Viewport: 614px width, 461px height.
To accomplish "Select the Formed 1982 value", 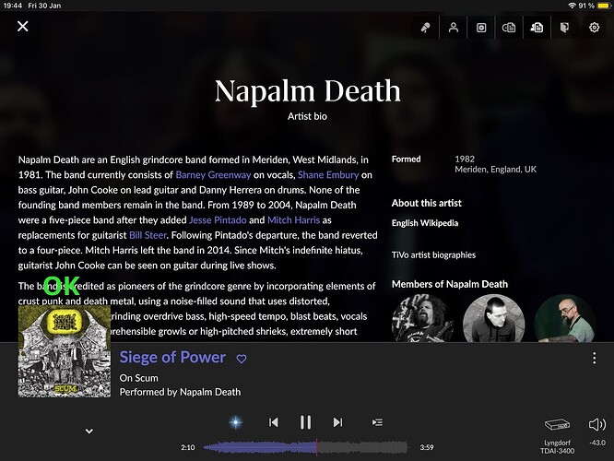I will (465, 159).
